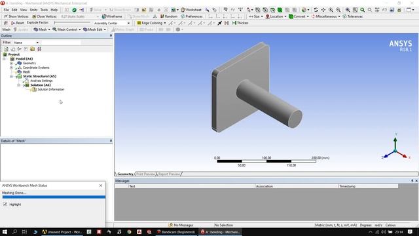Screen dimensions: 419x236
Task: Click the green checkmark icon in top toolbar
Action: tap(74, 10)
